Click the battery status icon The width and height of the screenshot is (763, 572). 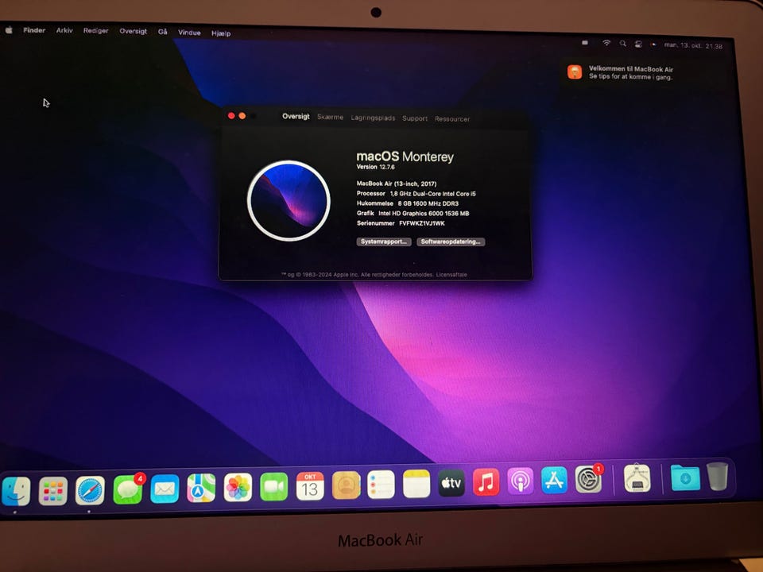click(585, 42)
